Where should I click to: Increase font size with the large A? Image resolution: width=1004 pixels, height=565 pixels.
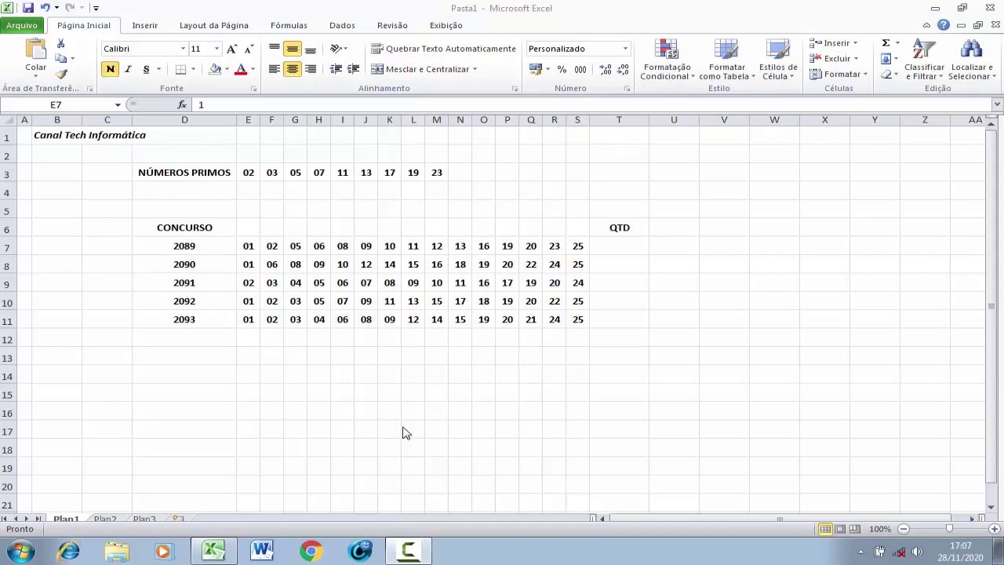[x=231, y=49]
